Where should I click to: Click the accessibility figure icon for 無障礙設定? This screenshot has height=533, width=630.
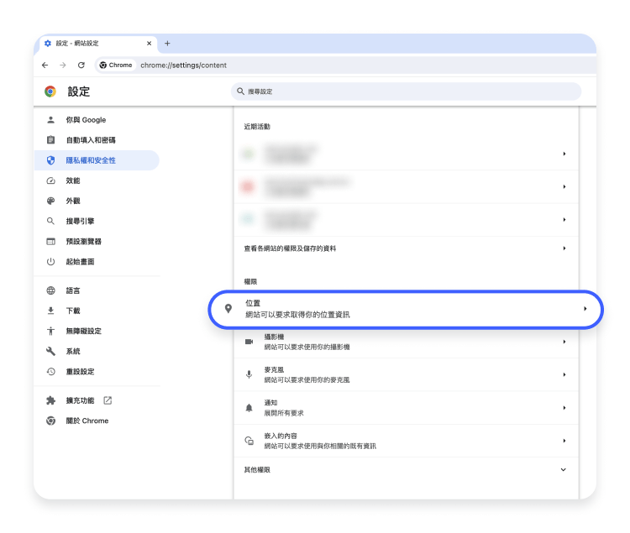tap(50, 331)
